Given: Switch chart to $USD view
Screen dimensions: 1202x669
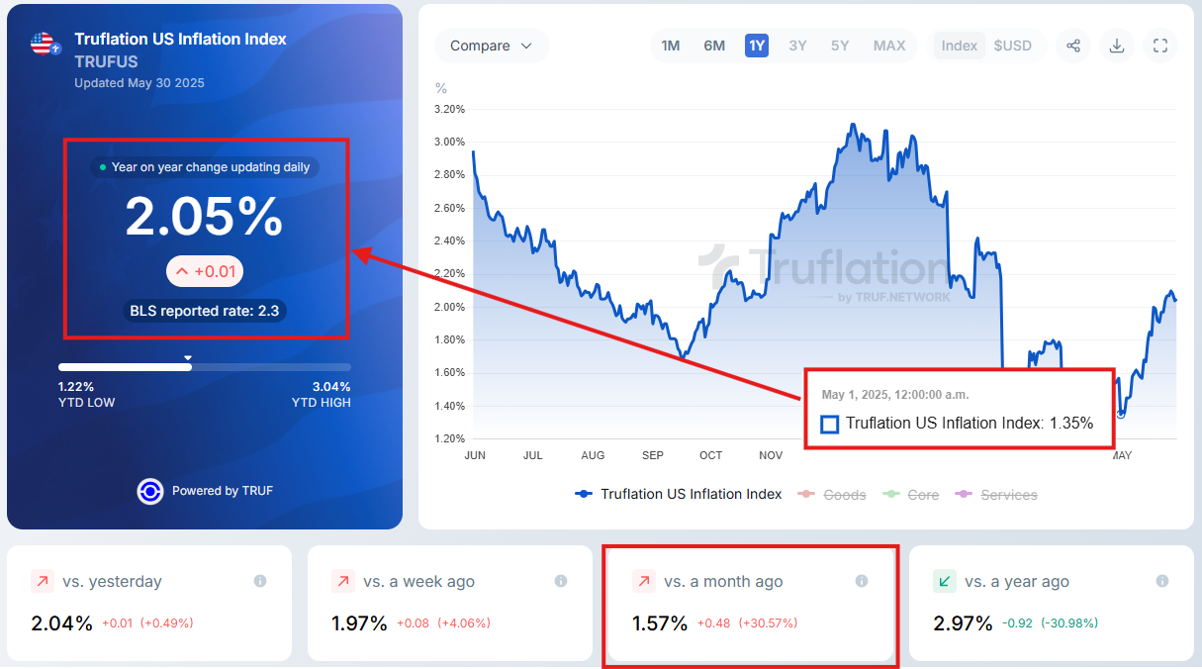Looking at the screenshot, I should 1012,46.
